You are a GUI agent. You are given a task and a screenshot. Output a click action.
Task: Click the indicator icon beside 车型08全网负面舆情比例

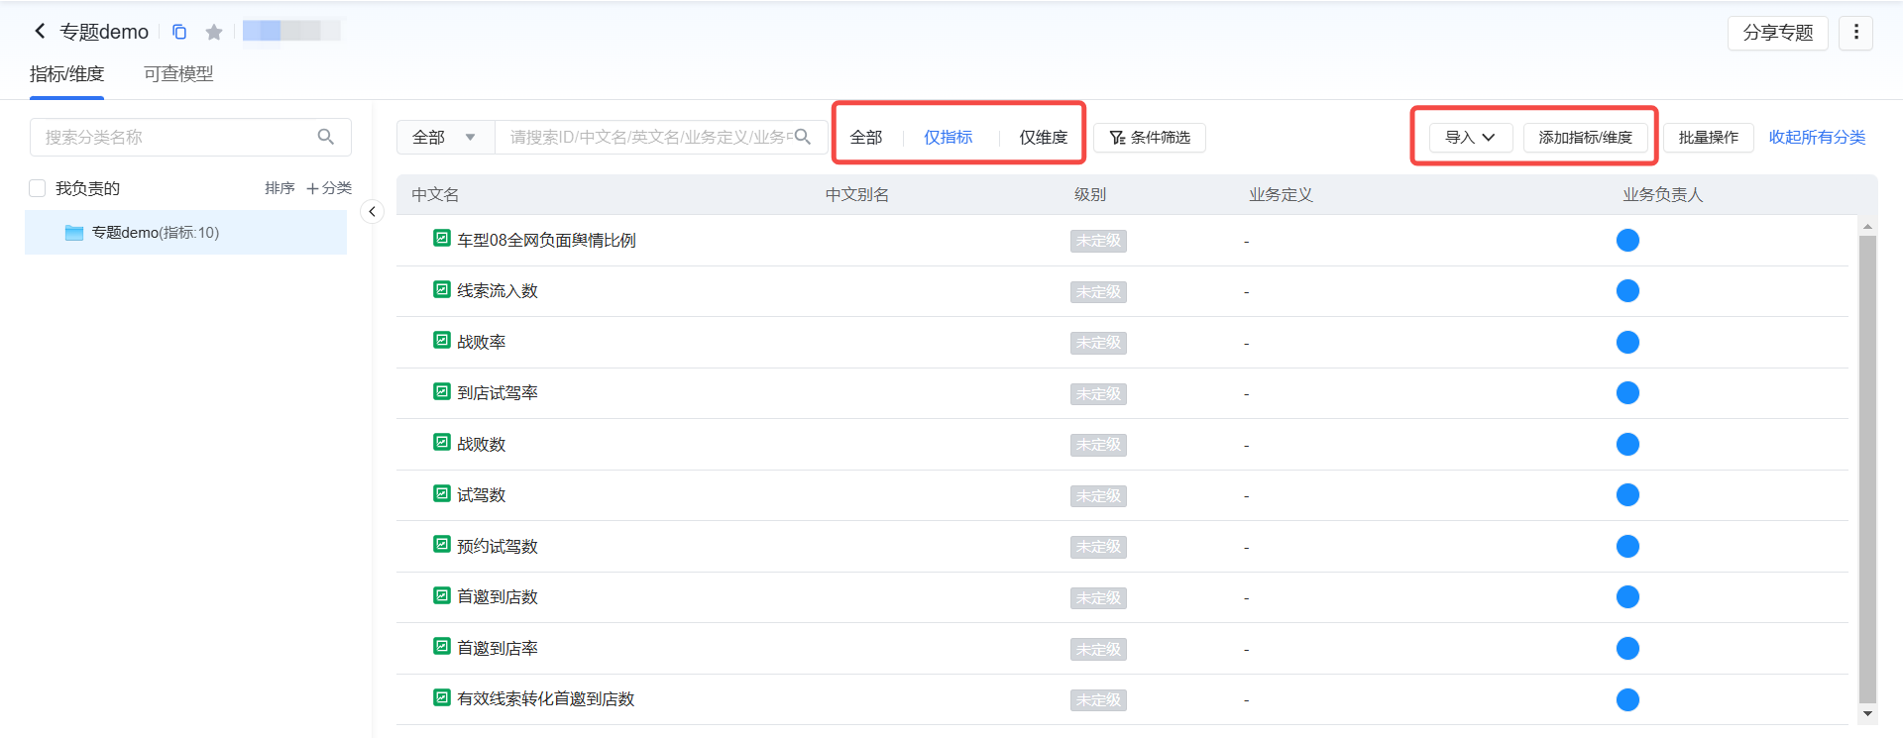click(x=442, y=239)
